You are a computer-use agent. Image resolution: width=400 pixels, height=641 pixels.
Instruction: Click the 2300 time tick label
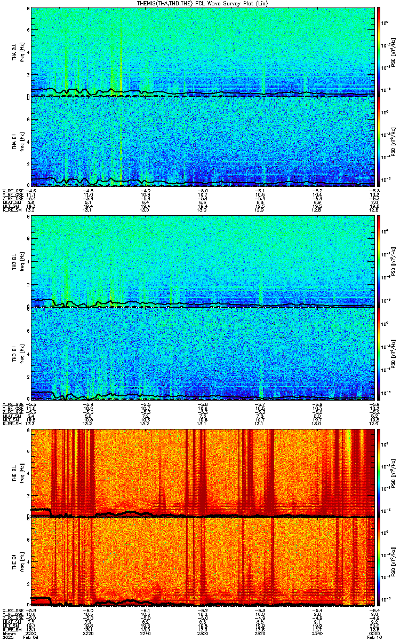point(203,634)
